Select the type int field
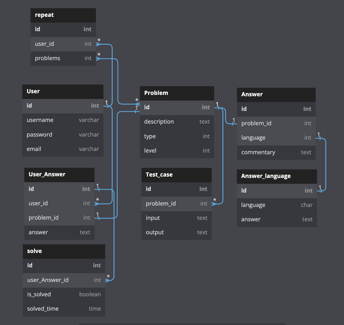 pos(177,137)
